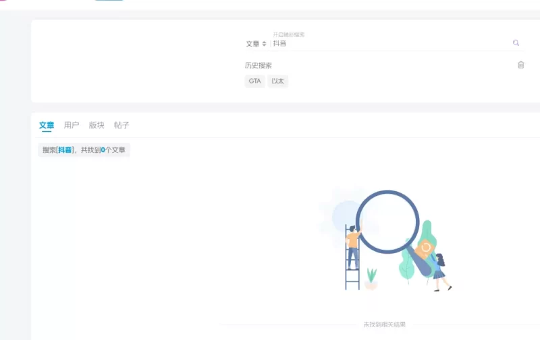Screen dimensions: 540x340
Task: Click the 未找到相关结果 message
Action: click(x=384, y=325)
